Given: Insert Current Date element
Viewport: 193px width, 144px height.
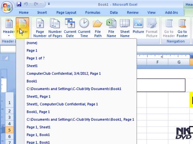Looking at the screenshot, I should tap(70, 28).
